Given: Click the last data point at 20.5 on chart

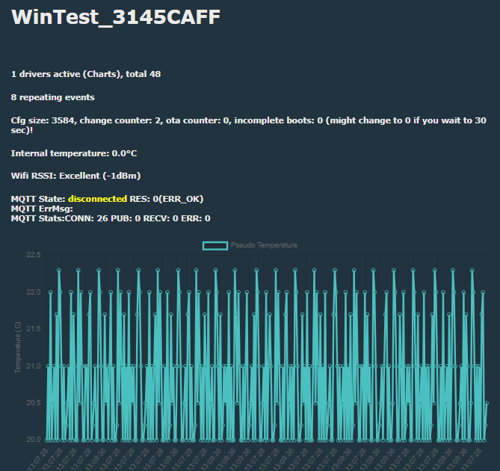Looking at the screenshot, I should coord(487,404).
